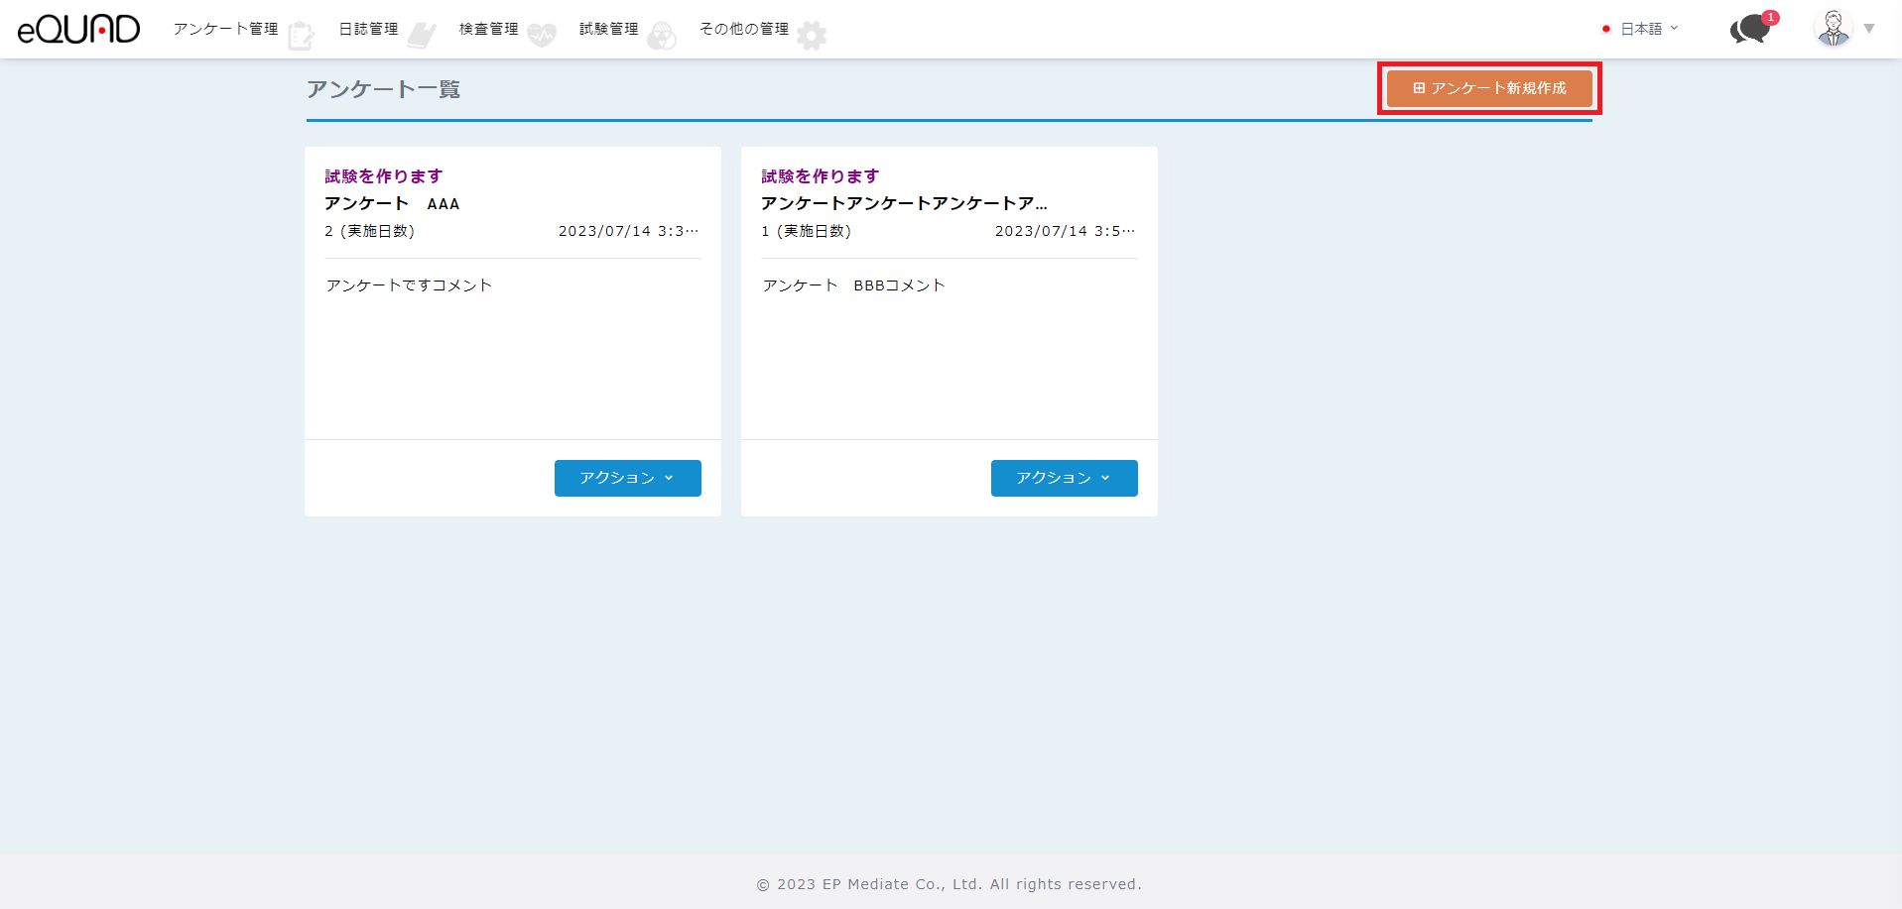Click the 試験を作ります link on the first card
Viewport: 1902px width, 909px height.
[383, 176]
